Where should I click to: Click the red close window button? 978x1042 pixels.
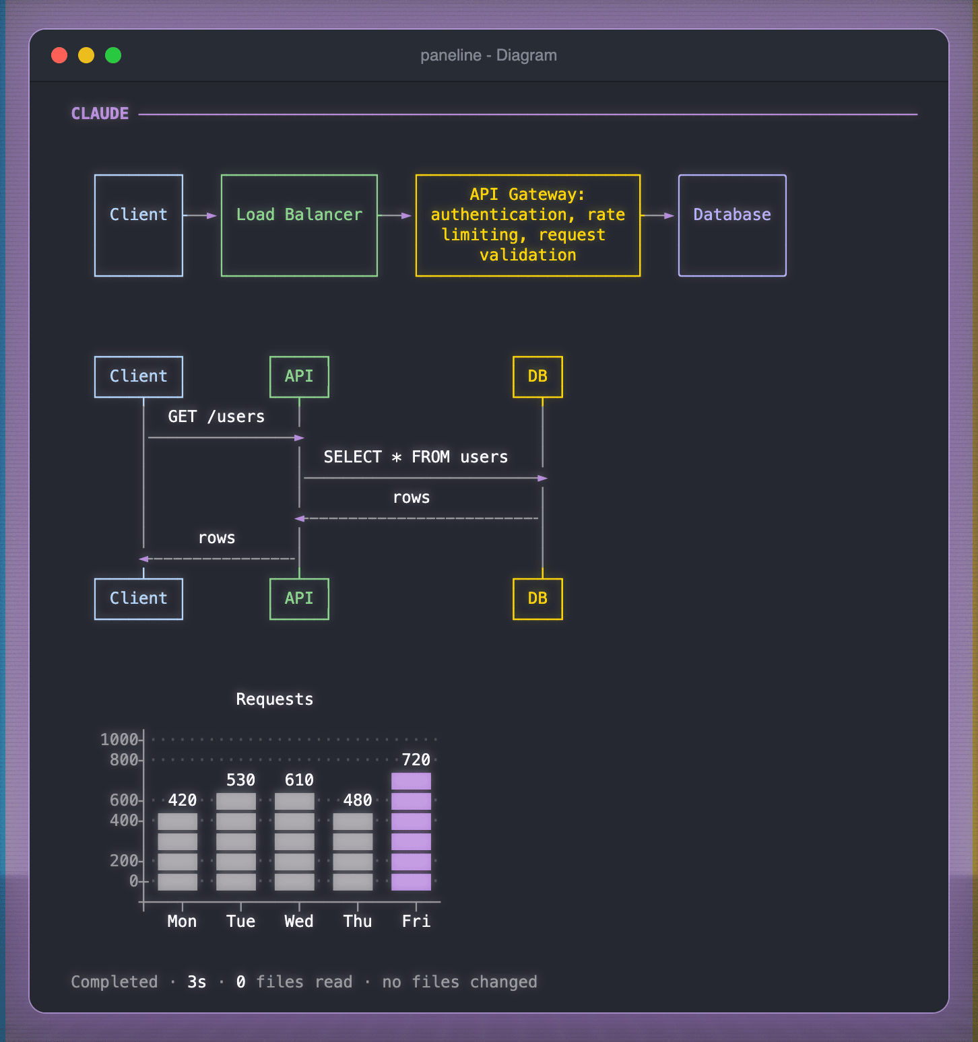coord(59,55)
